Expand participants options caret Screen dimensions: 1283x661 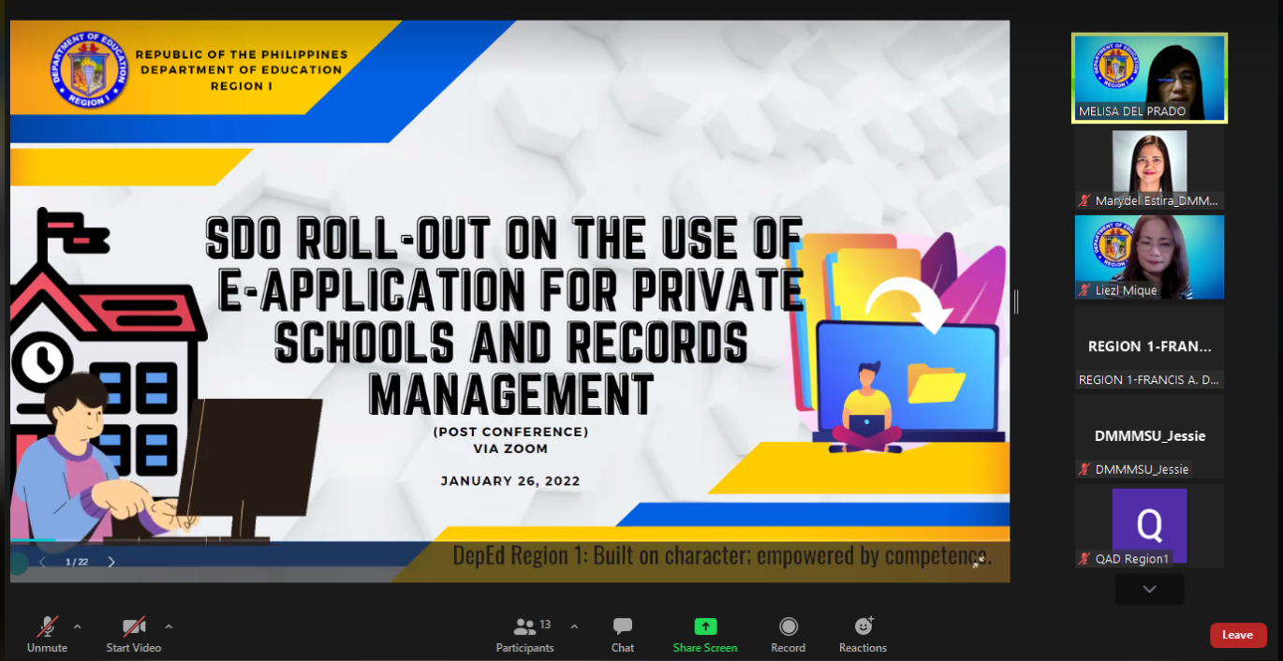(x=574, y=626)
